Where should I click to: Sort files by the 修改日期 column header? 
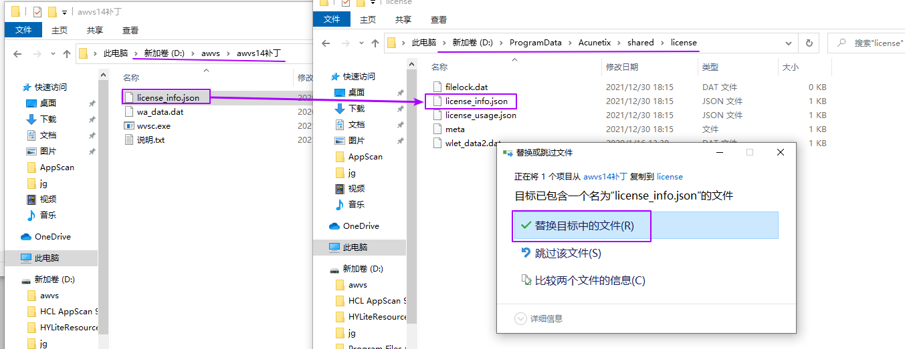pyautogui.click(x=622, y=67)
